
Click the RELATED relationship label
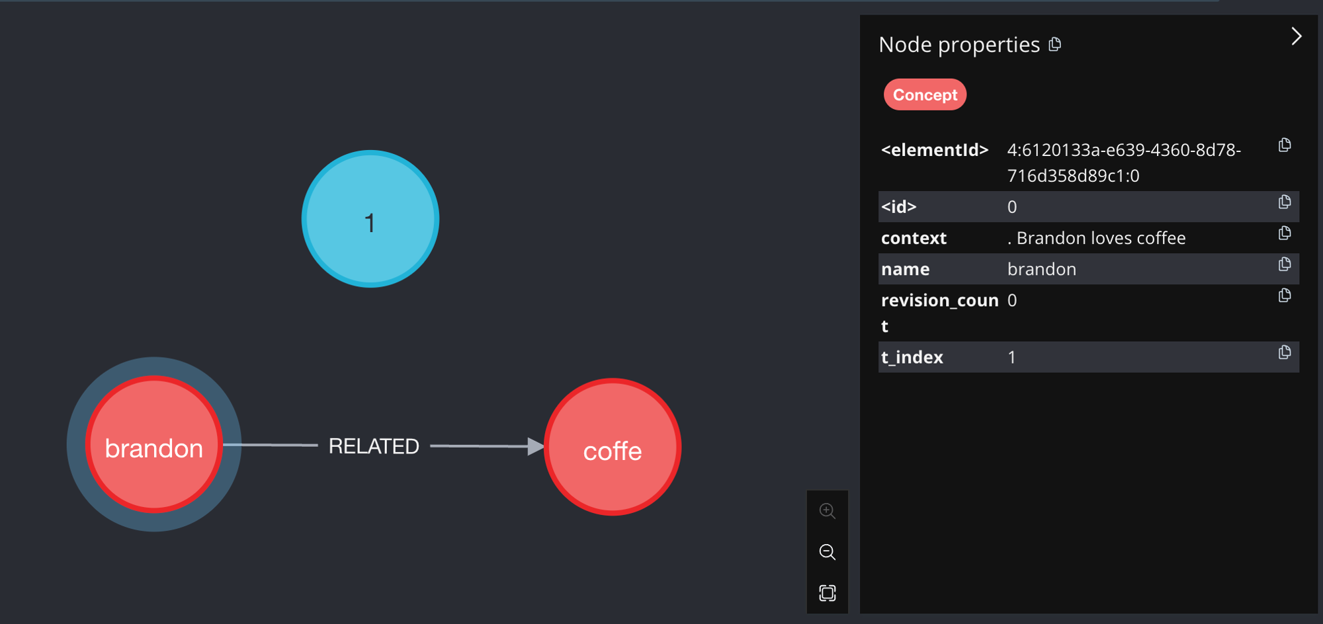point(374,446)
